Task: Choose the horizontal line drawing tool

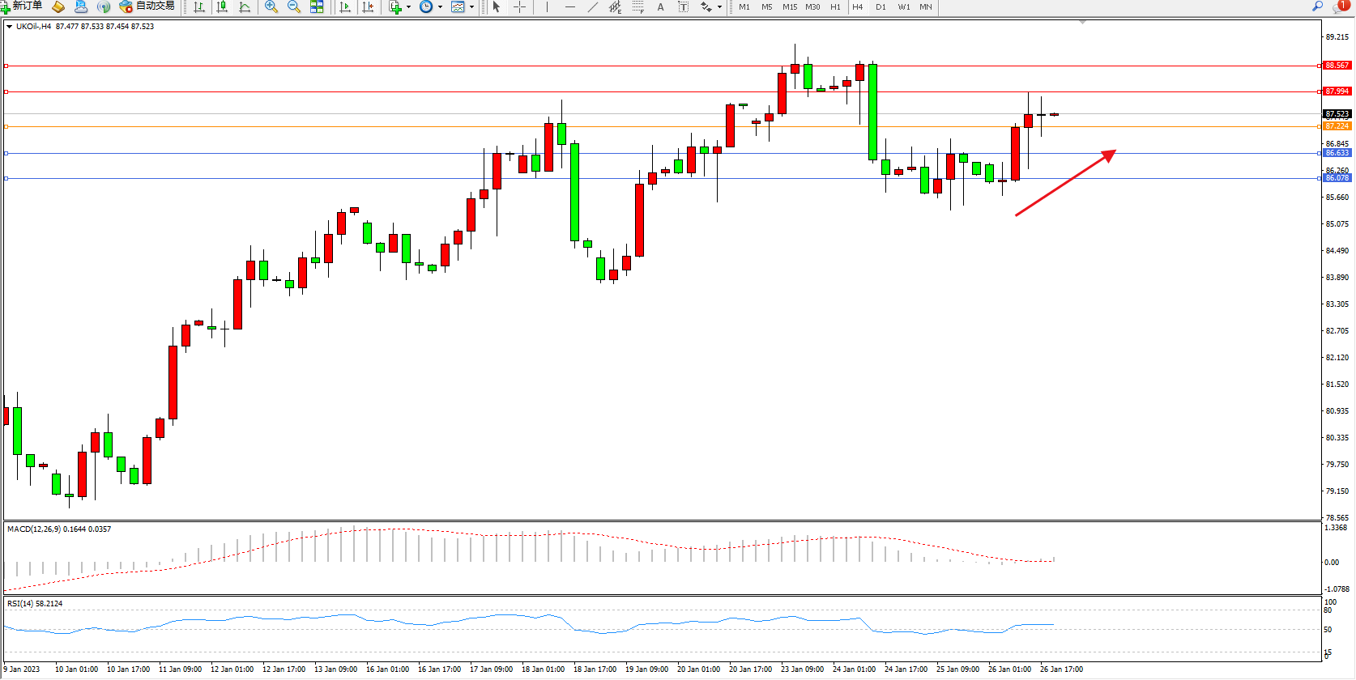Action: (570, 6)
